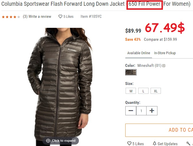This screenshot has height=146, width=193.
Task: Click the remove icon beside Mineshaft (01)
Action: point(164,66)
